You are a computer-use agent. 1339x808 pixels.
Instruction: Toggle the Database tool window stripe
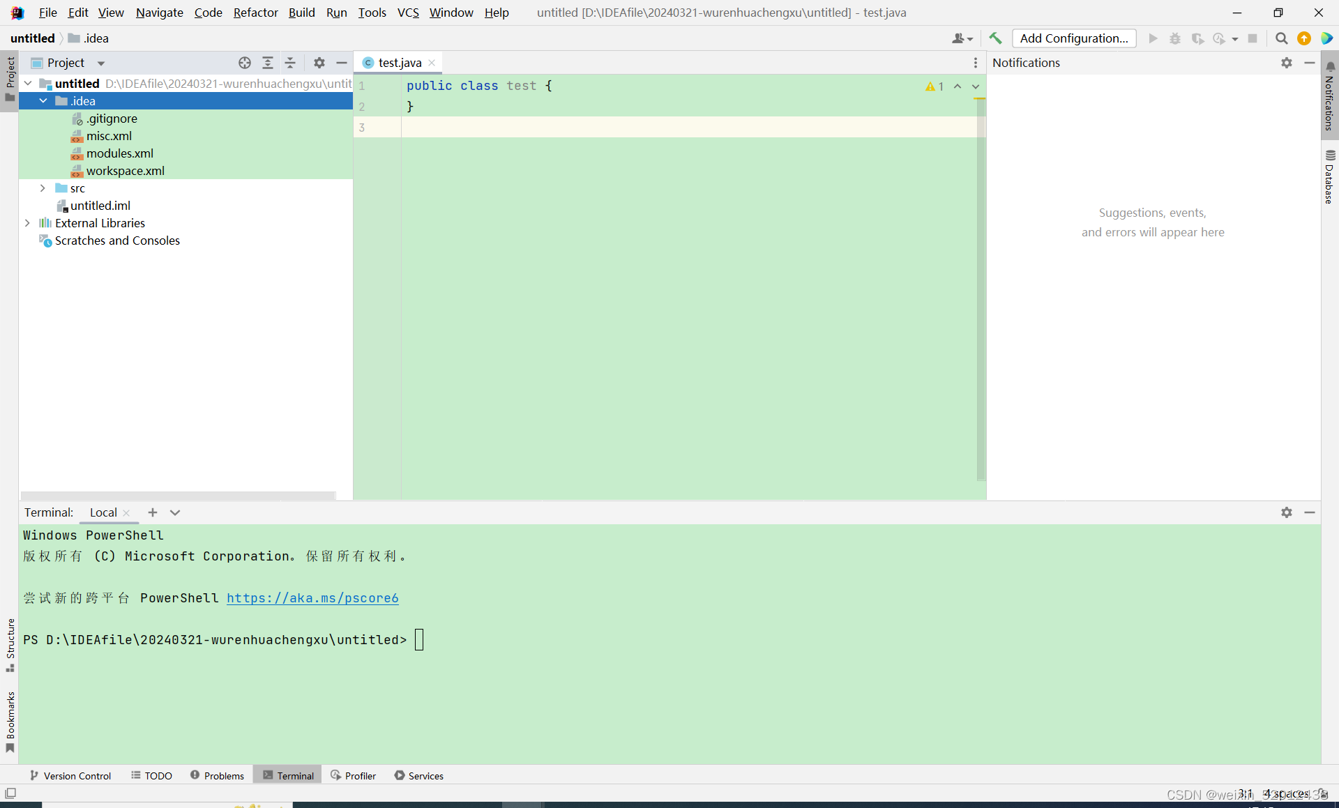(1330, 176)
